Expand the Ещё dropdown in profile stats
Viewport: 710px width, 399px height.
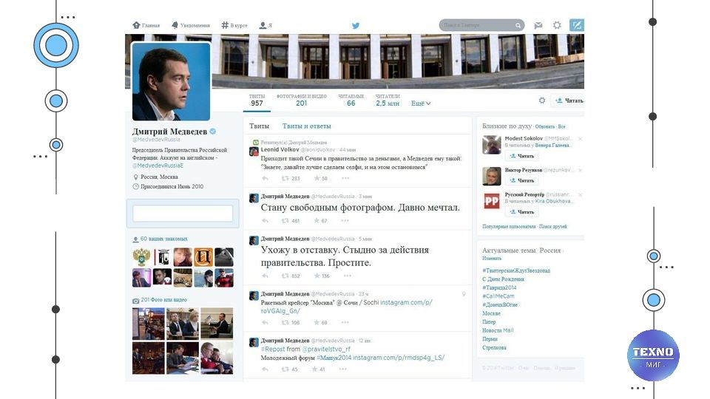click(x=421, y=103)
